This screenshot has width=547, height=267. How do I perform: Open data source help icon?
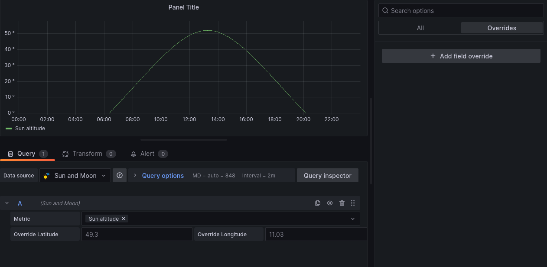[x=120, y=175]
